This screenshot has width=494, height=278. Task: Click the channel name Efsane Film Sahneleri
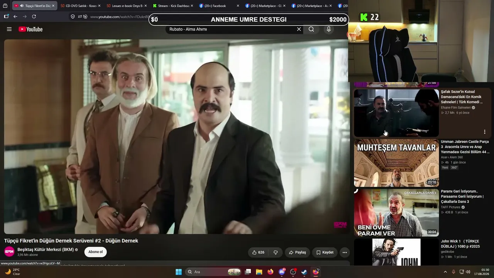pos(456,108)
